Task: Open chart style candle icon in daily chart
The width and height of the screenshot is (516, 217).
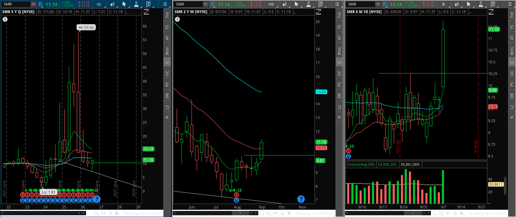Action: coord(458,4)
